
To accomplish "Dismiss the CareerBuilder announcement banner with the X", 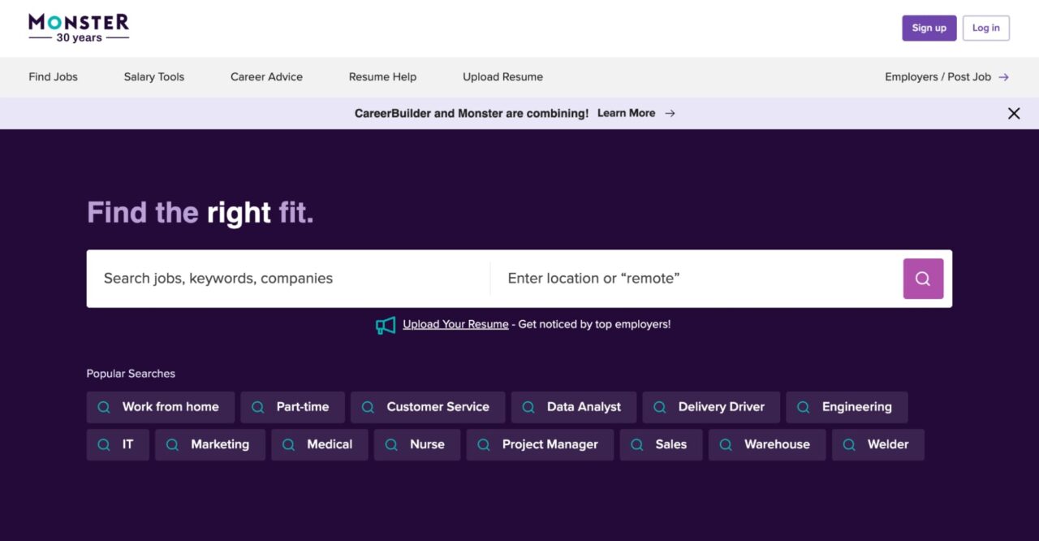I will (x=1014, y=113).
